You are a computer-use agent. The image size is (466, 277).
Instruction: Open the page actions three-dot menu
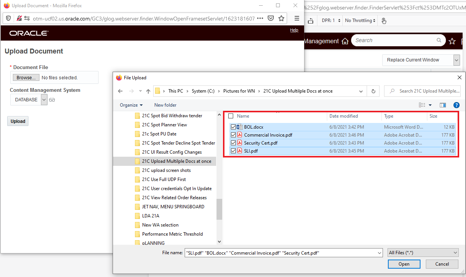pyautogui.click(x=260, y=18)
